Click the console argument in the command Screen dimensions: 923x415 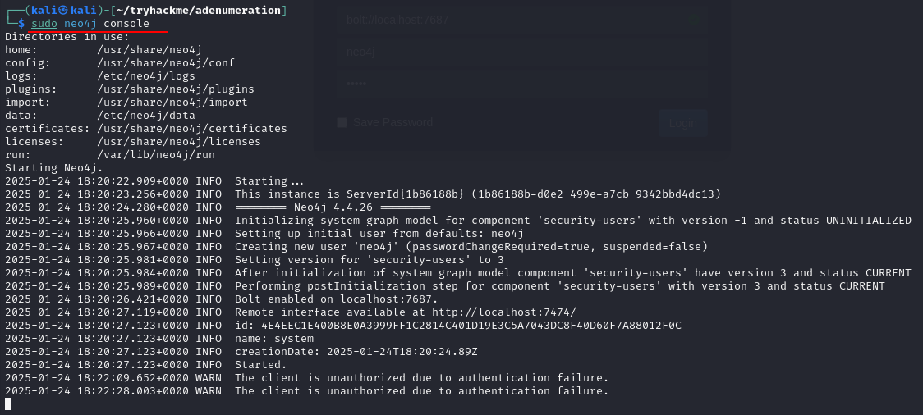point(126,24)
